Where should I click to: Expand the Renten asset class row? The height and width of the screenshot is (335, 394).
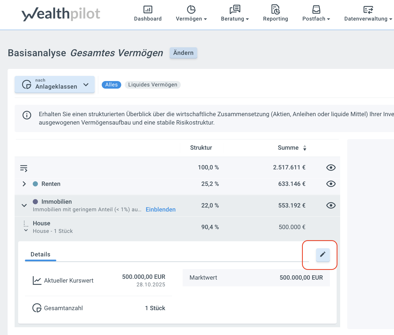coord(24,184)
